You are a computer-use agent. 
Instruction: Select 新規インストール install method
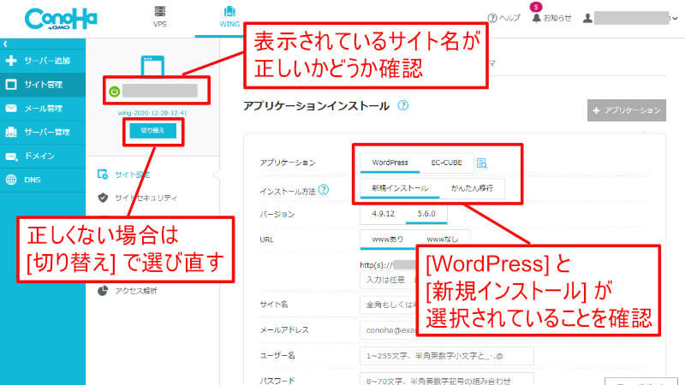(400, 188)
